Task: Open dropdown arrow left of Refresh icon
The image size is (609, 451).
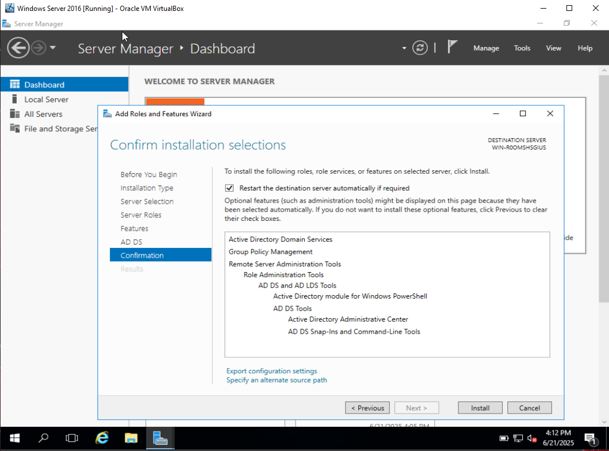Action: click(404, 48)
